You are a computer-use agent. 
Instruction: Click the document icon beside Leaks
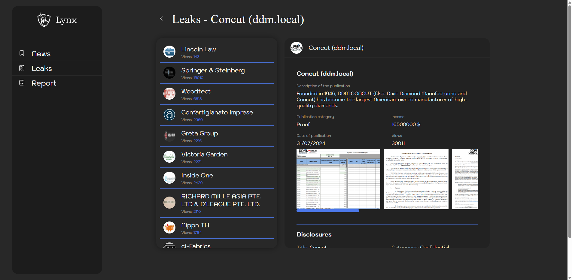[x=22, y=68]
